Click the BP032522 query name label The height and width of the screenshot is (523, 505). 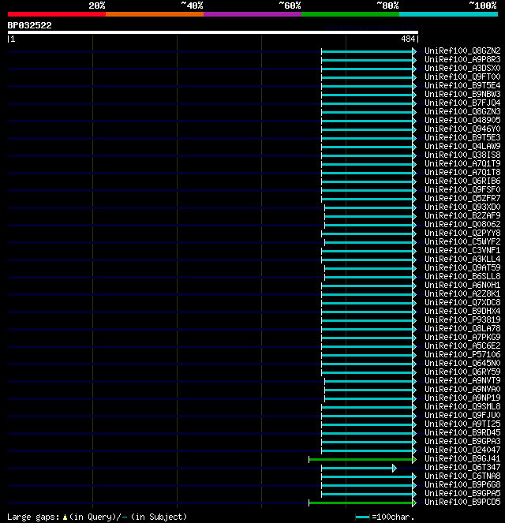(30, 26)
